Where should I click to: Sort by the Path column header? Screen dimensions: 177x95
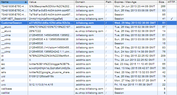(x=109, y=2)
